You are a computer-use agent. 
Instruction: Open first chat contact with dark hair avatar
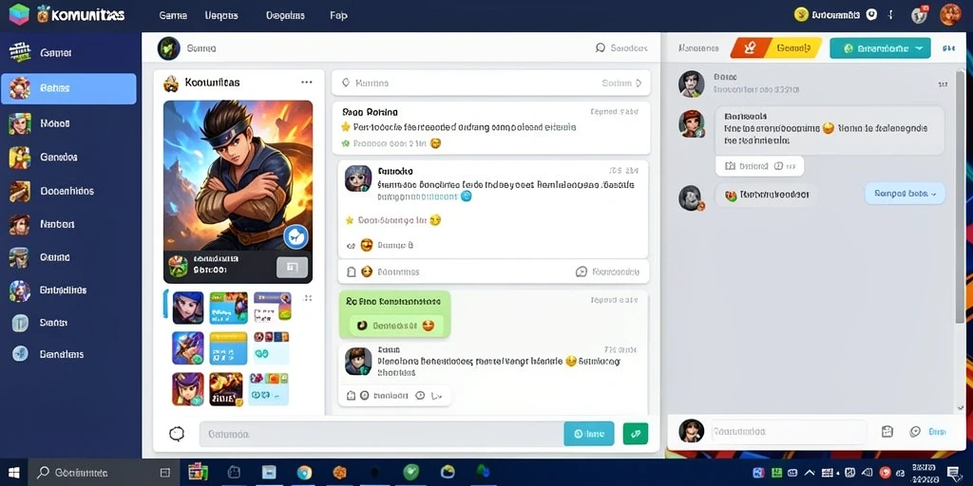point(692,84)
